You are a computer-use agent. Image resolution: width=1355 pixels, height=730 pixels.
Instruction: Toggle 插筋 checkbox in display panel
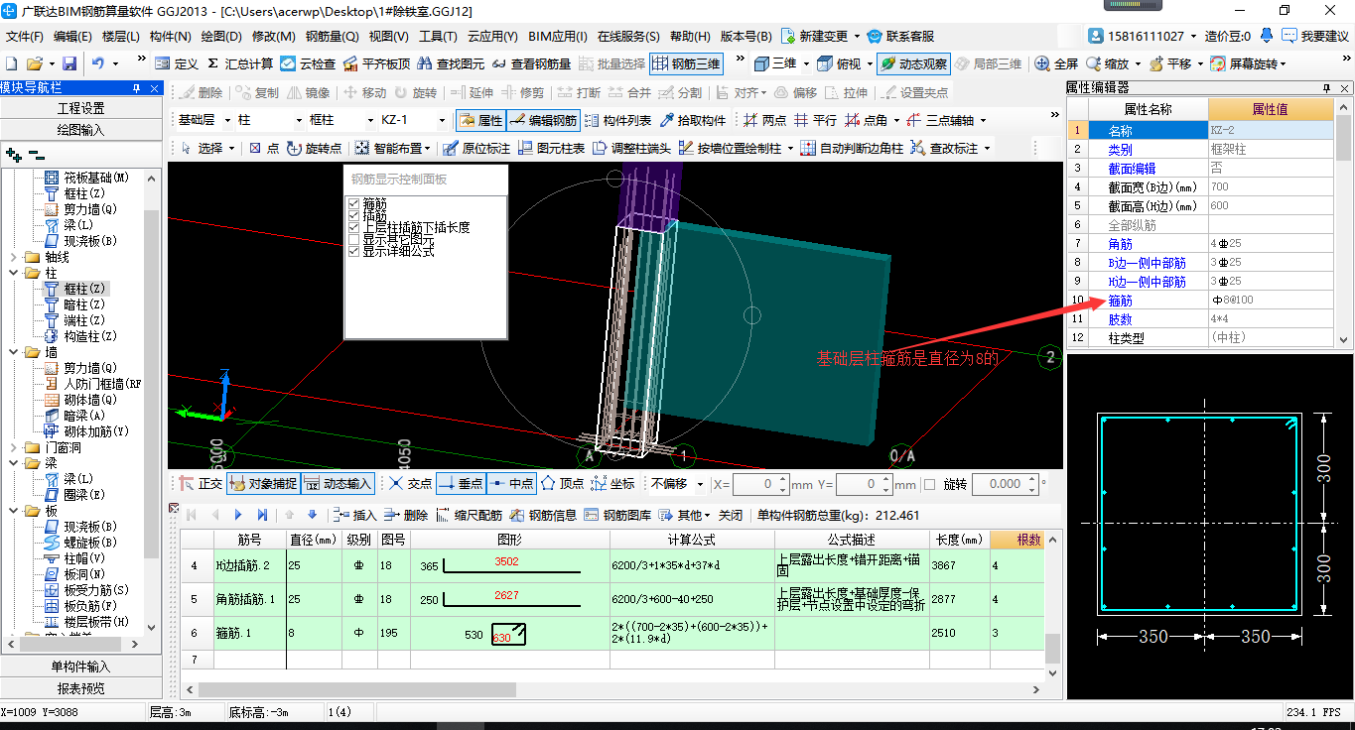tap(353, 215)
